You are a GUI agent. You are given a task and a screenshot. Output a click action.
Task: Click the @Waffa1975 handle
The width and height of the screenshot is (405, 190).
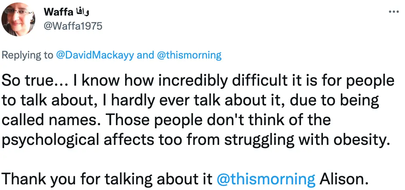(73, 26)
